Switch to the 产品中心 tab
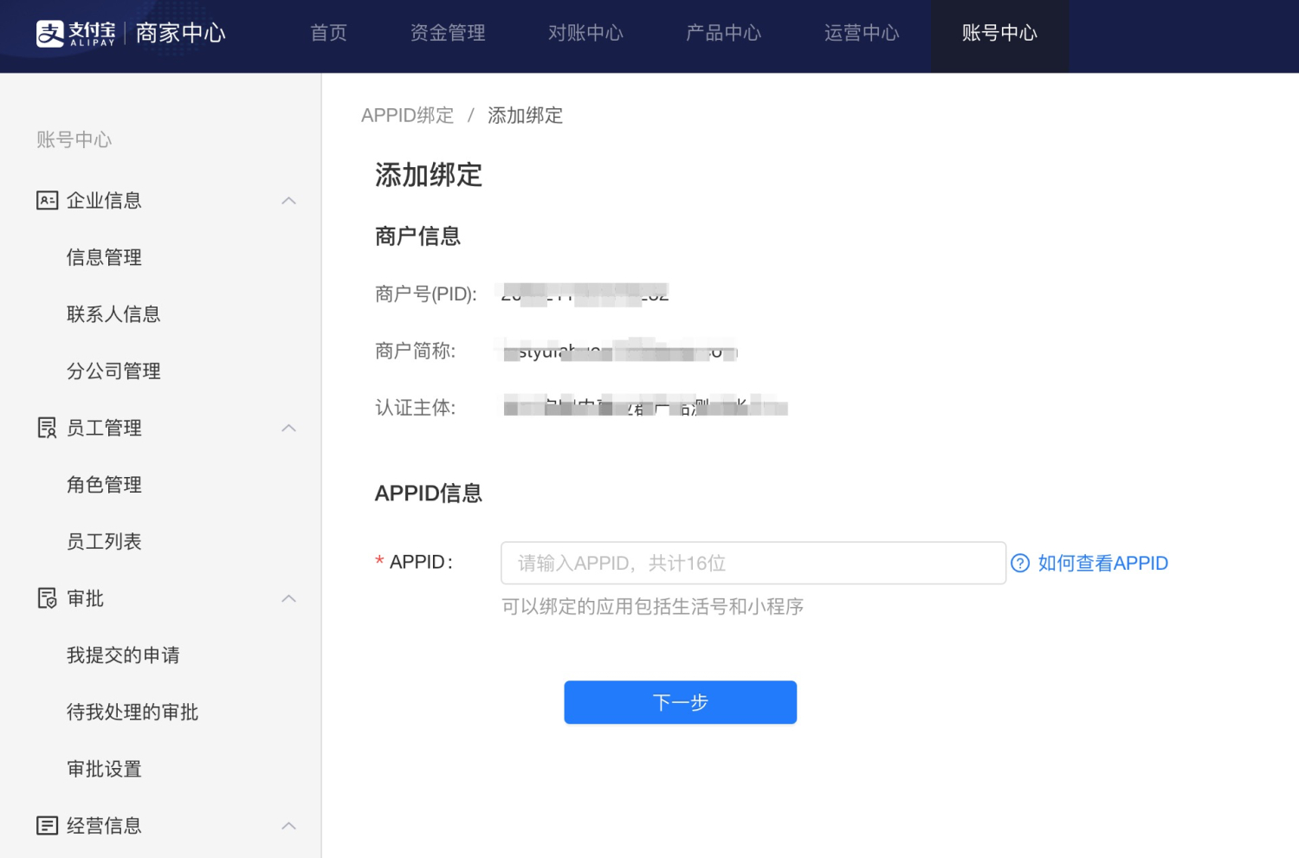The height and width of the screenshot is (858, 1299). (723, 33)
